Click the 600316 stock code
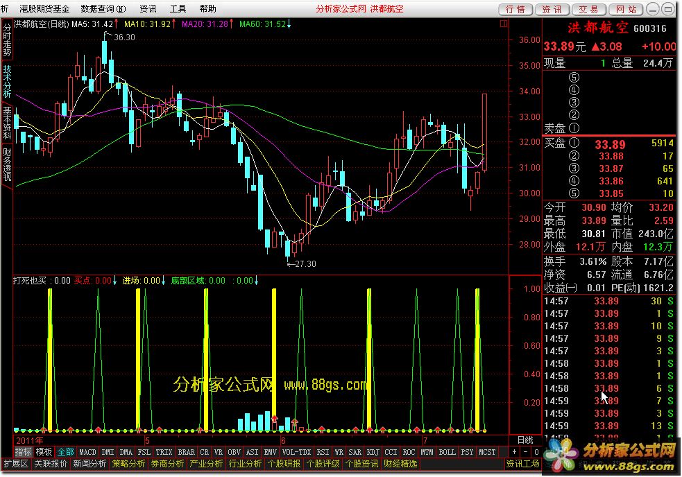The width and height of the screenshot is (682, 477). point(650,28)
